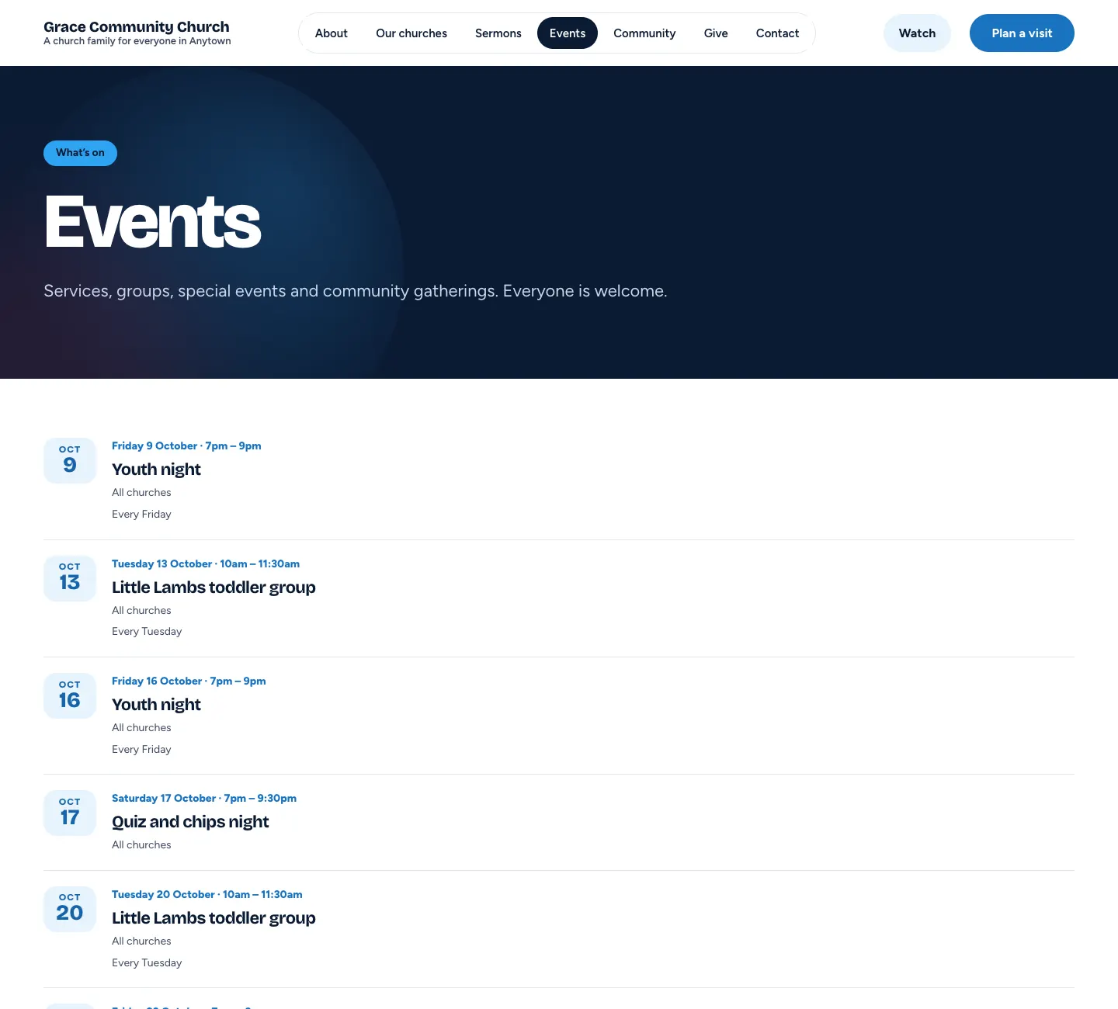This screenshot has width=1118, height=1009.
Task: Click the What's on badge
Action: 80,153
